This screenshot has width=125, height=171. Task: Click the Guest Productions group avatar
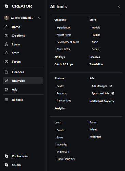coord(6,18)
